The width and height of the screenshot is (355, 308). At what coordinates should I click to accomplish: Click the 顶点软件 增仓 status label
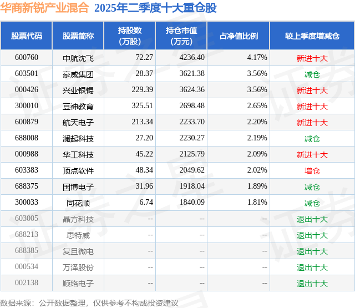click(x=312, y=171)
